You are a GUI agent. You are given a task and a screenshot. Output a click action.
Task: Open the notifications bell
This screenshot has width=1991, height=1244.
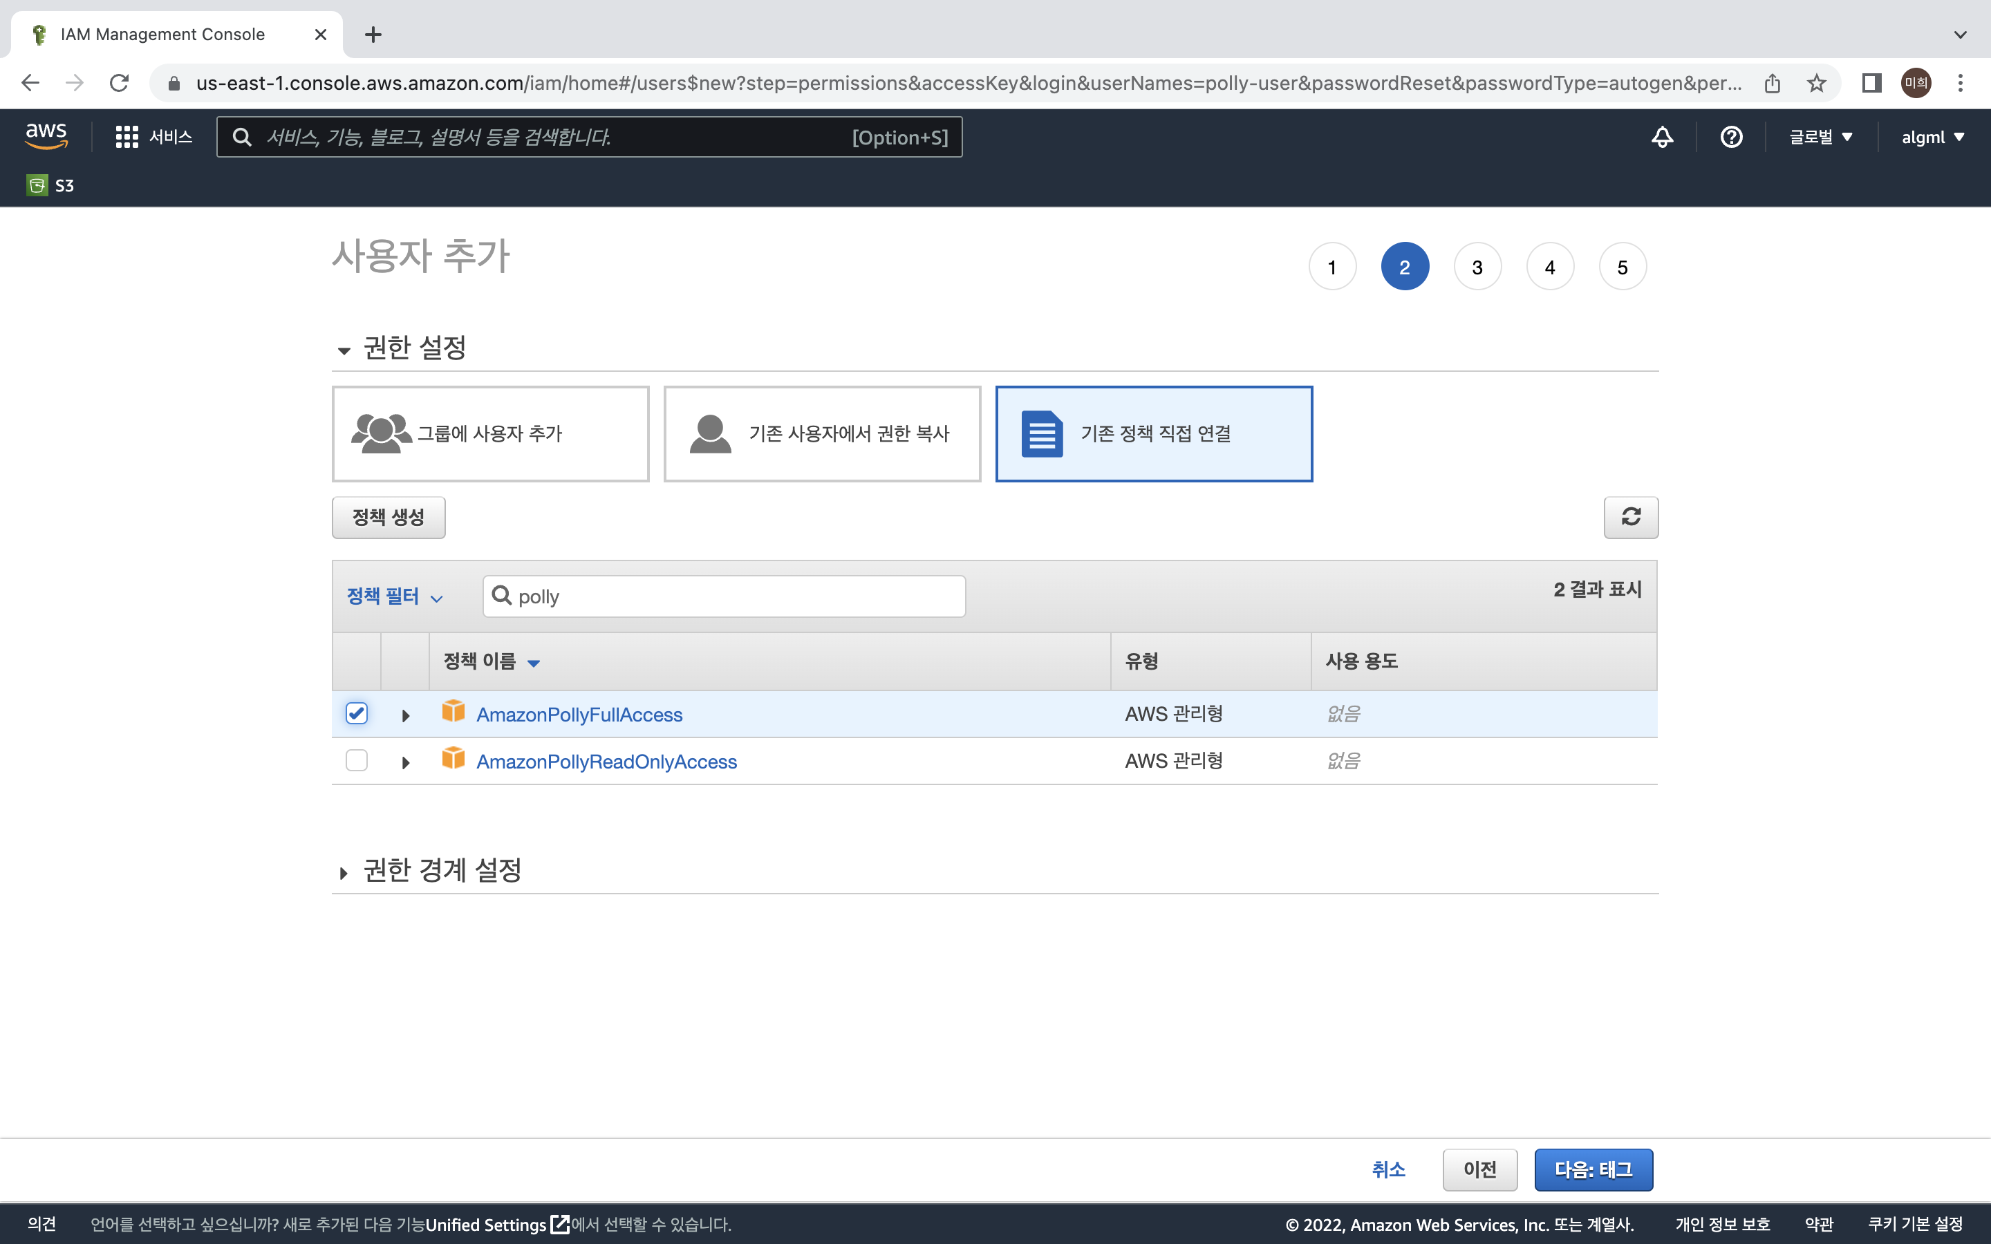pos(1662,137)
